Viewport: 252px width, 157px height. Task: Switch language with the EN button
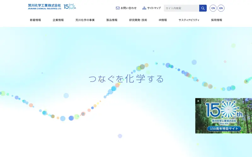click(221, 8)
